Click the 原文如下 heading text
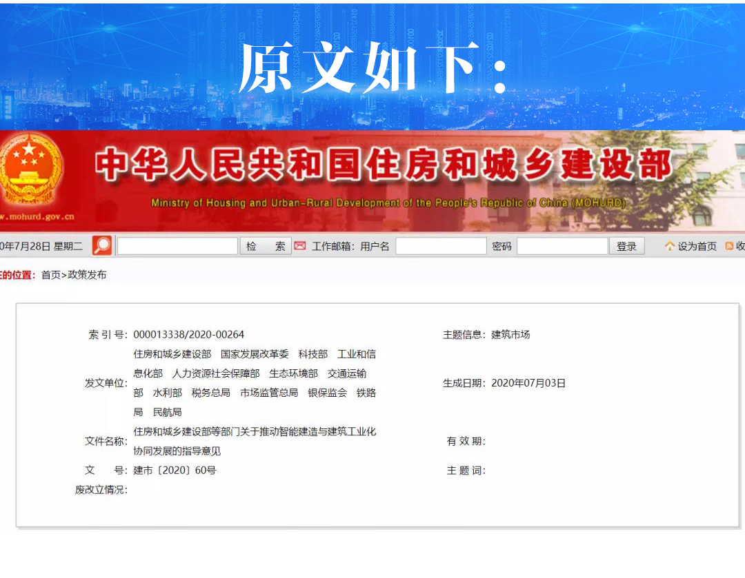Image resolution: width=745 pixels, height=578 pixels. point(372,67)
